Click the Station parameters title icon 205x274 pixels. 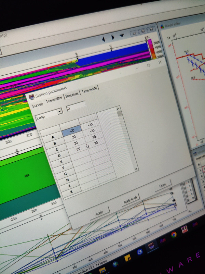point(31,97)
